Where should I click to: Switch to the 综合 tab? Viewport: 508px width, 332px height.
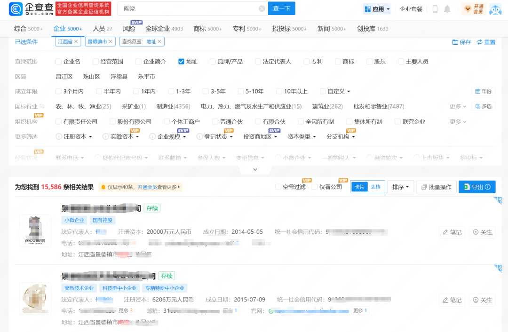[28, 29]
